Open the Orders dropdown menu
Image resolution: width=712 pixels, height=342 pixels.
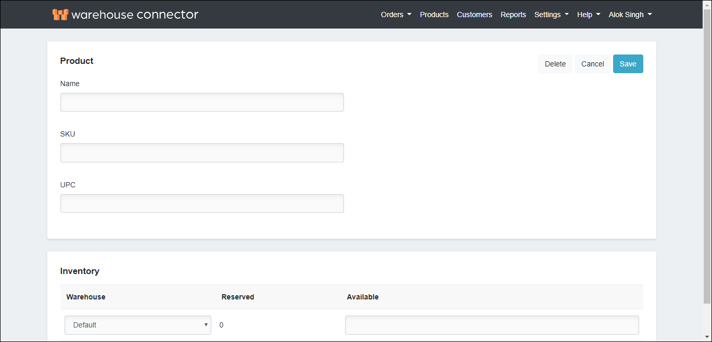396,15
